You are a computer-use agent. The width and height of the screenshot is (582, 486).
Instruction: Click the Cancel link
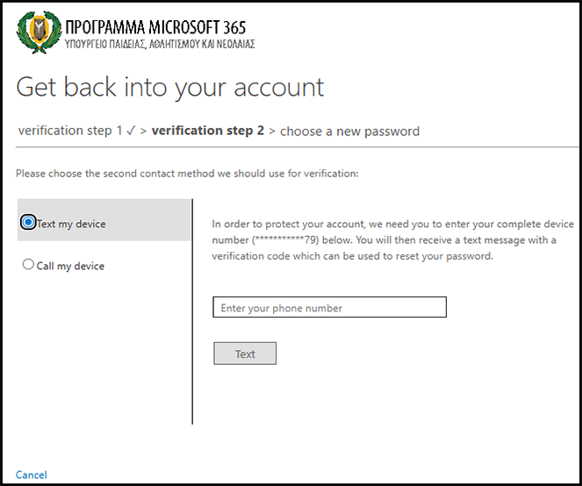point(32,475)
